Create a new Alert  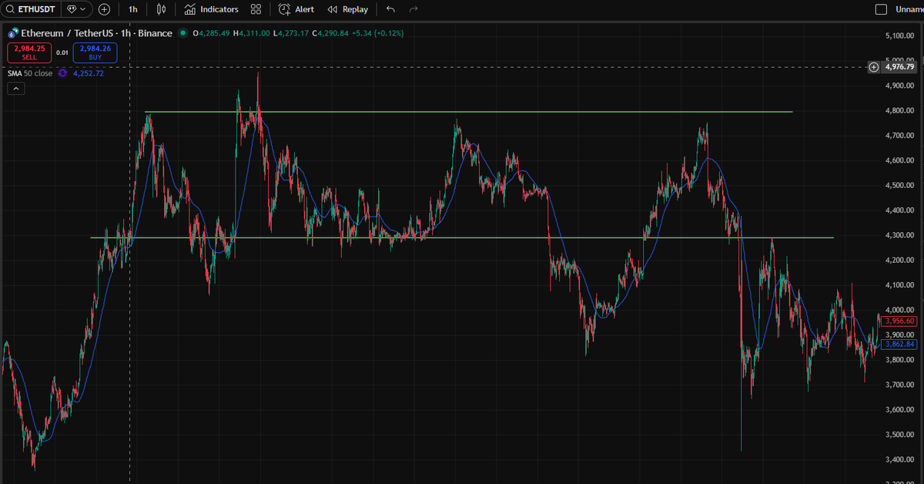point(296,9)
